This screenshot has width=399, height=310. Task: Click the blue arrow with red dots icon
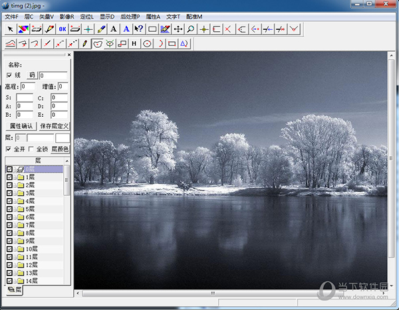click(255, 29)
